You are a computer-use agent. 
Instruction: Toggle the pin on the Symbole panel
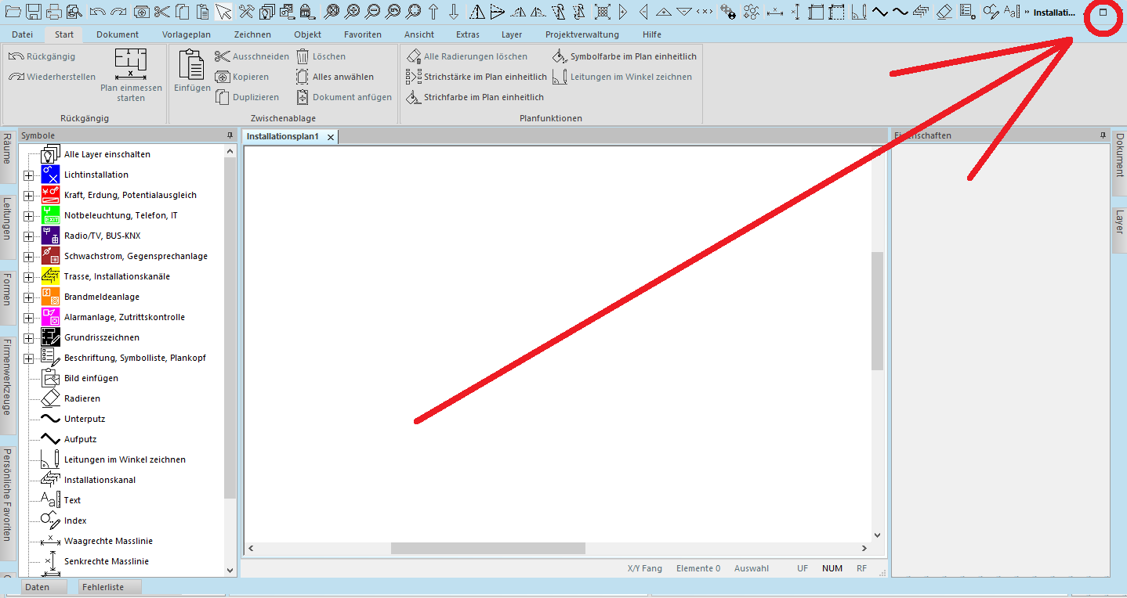(230, 135)
